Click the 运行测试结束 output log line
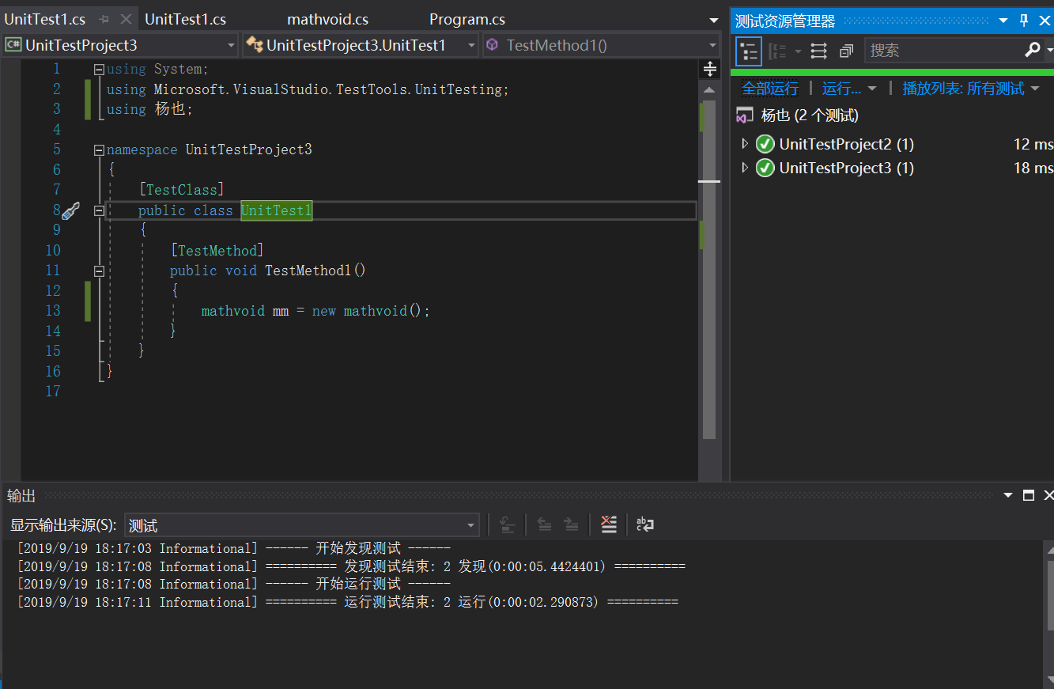Screen dimensions: 1054x689 347,602
